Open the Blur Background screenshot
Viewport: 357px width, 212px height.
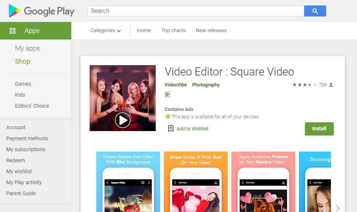click(x=128, y=182)
